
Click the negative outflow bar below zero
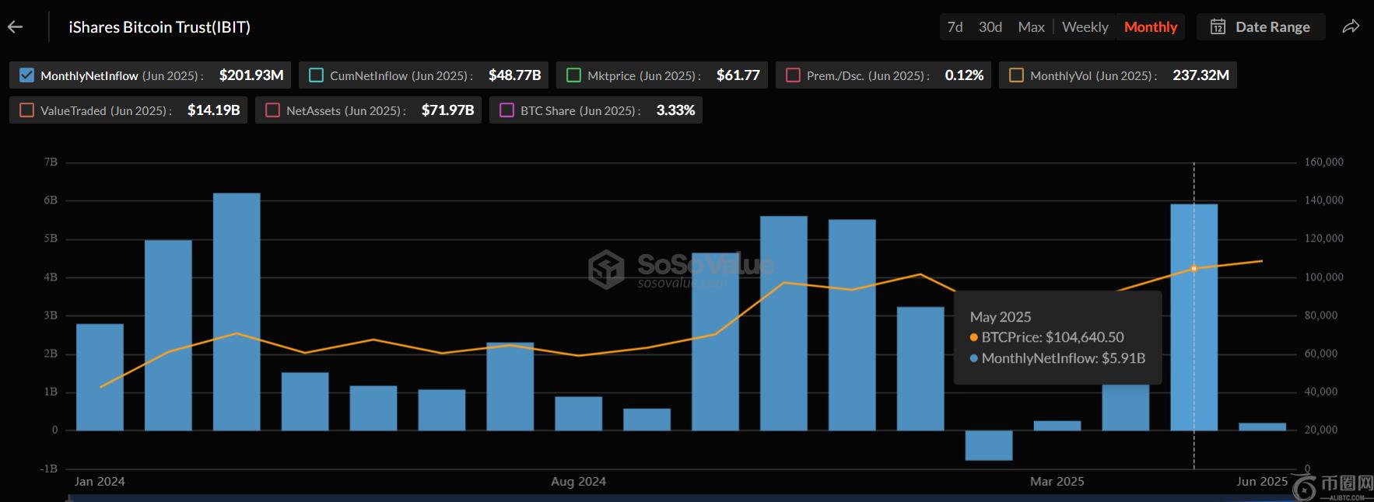click(989, 445)
